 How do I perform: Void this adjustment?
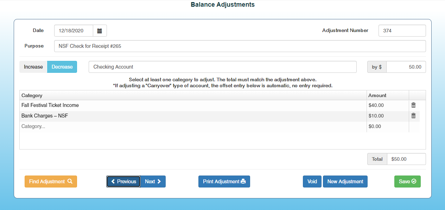pos(312,182)
